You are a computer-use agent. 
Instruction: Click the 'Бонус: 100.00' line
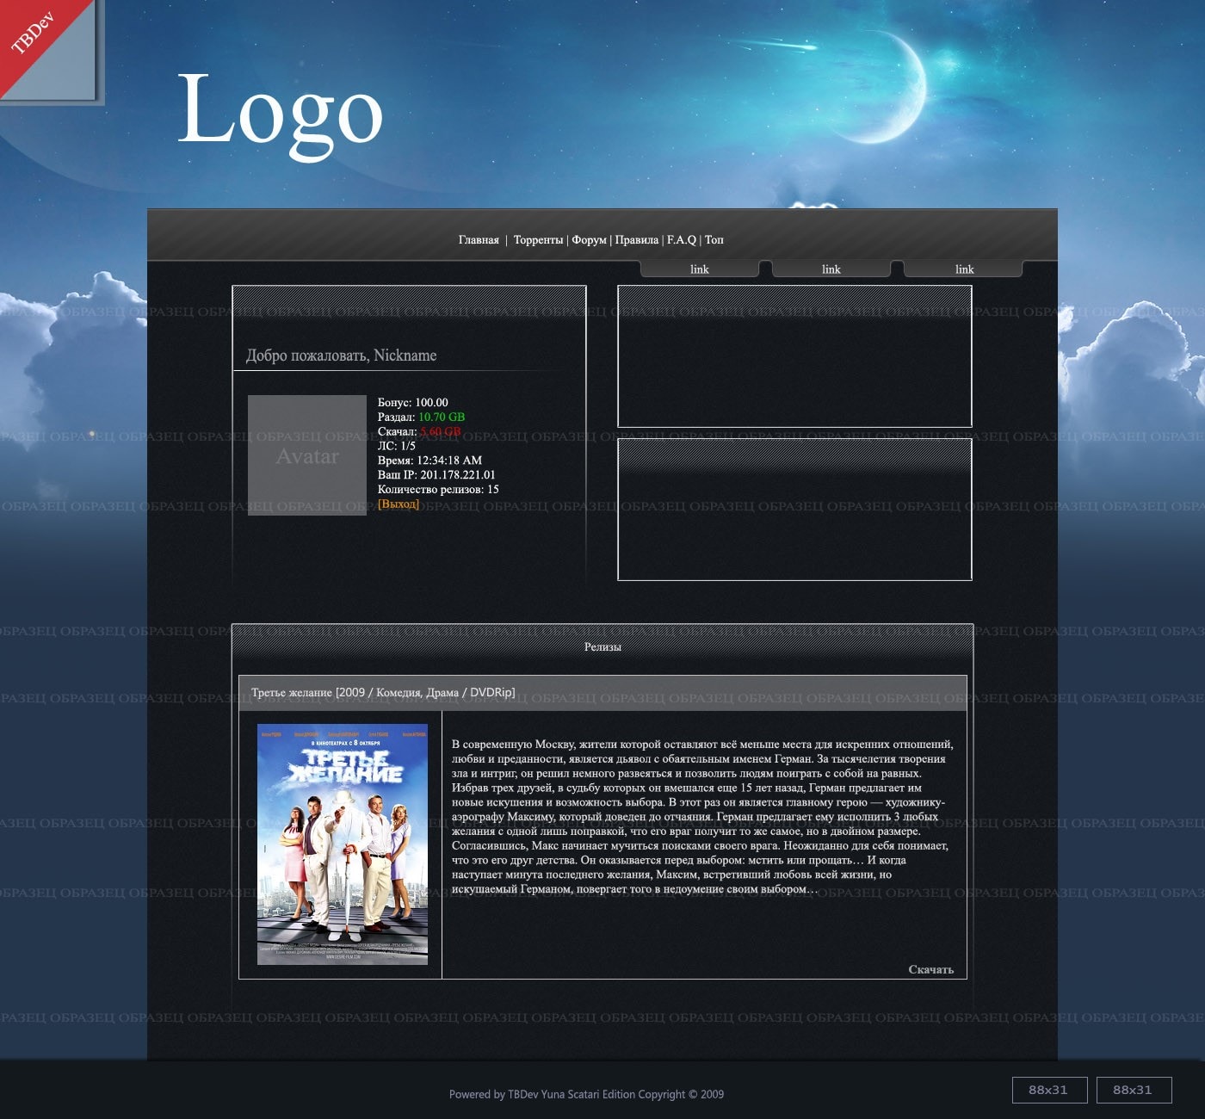pyautogui.click(x=413, y=402)
